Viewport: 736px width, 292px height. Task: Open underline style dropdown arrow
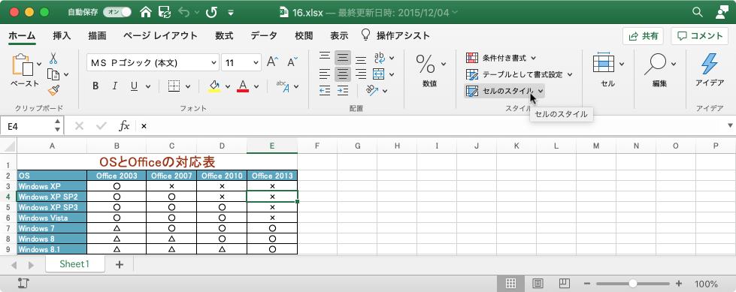click(x=148, y=87)
